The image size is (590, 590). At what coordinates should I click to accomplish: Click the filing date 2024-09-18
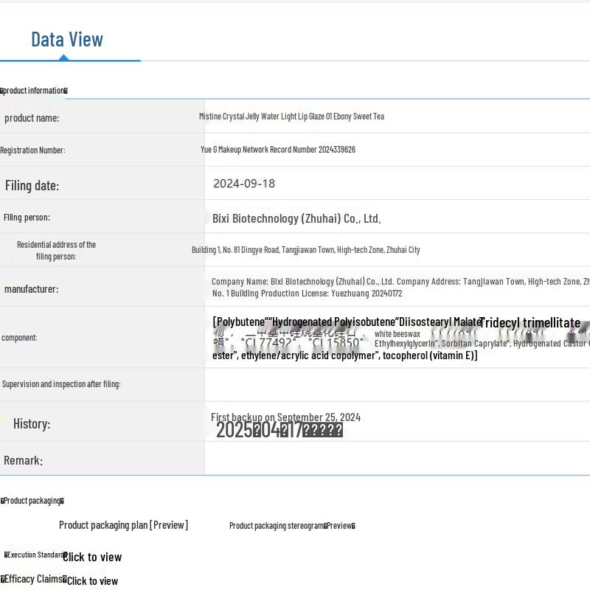coord(244,184)
